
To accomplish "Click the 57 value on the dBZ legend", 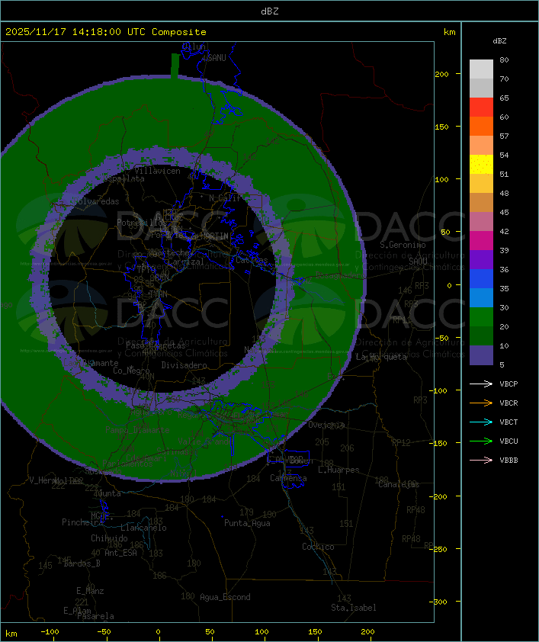I will point(504,136).
